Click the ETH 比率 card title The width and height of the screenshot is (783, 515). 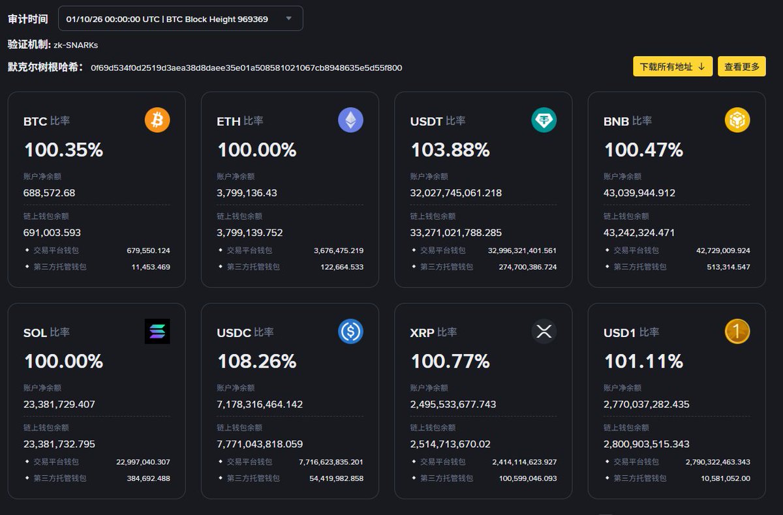240,121
